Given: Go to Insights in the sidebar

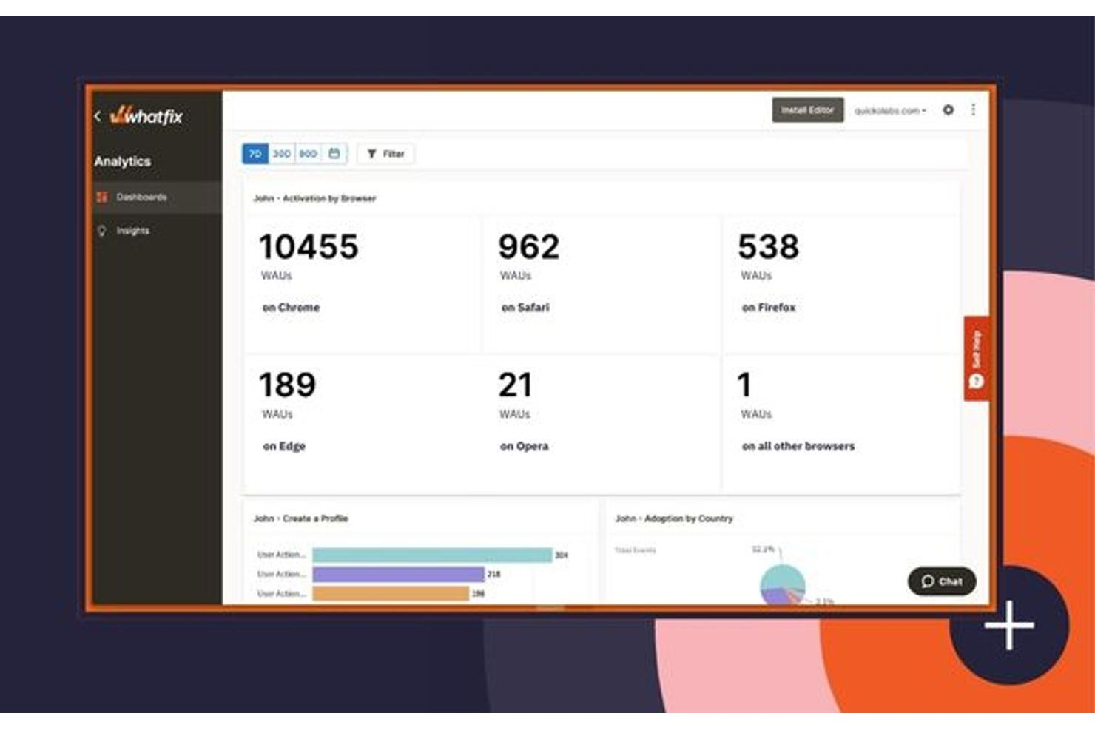Looking at the screenshot, I should pyautogui.click(x=133, y=231).
